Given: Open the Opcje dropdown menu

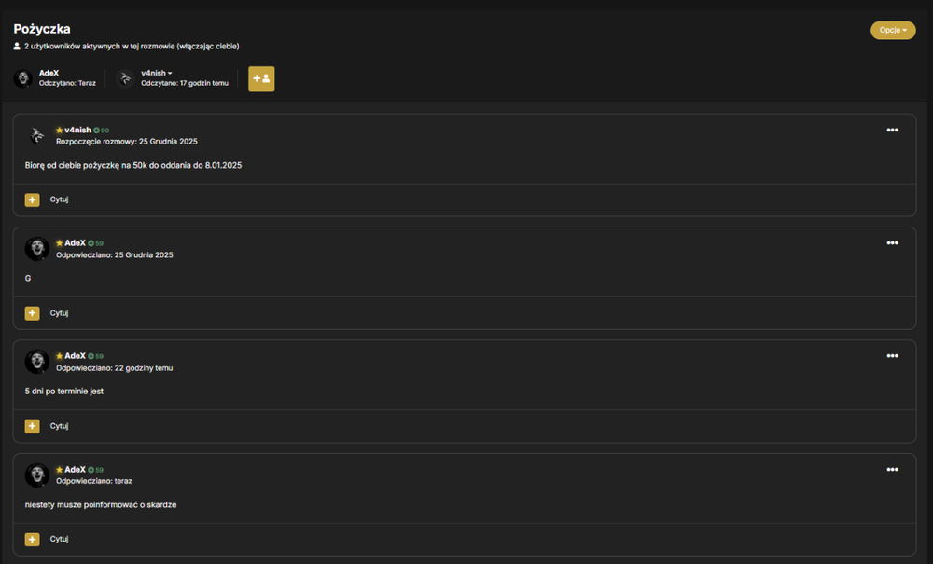Looking at the screenshot, I should 893,31.
